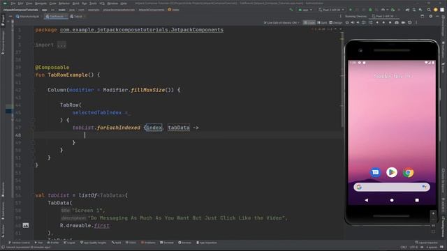Open the Layout Inspector tool window

[427, 243]
